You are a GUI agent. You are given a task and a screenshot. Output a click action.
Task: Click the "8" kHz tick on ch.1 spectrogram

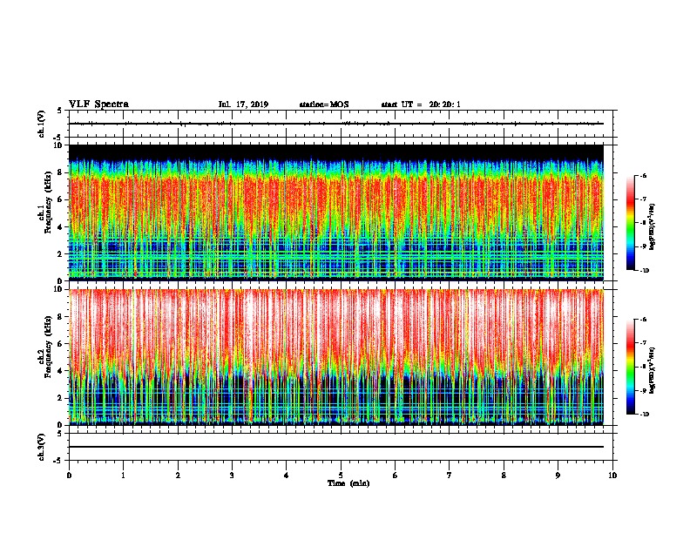[60, 172]
